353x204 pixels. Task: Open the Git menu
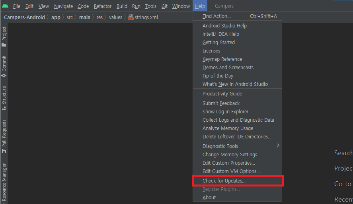tap(165, 6)
